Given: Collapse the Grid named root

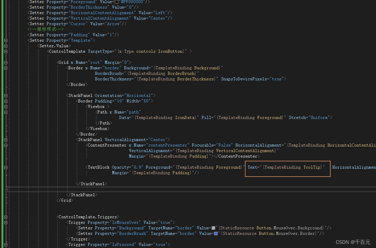Looking at the screenshot, I should pos(6,62).
